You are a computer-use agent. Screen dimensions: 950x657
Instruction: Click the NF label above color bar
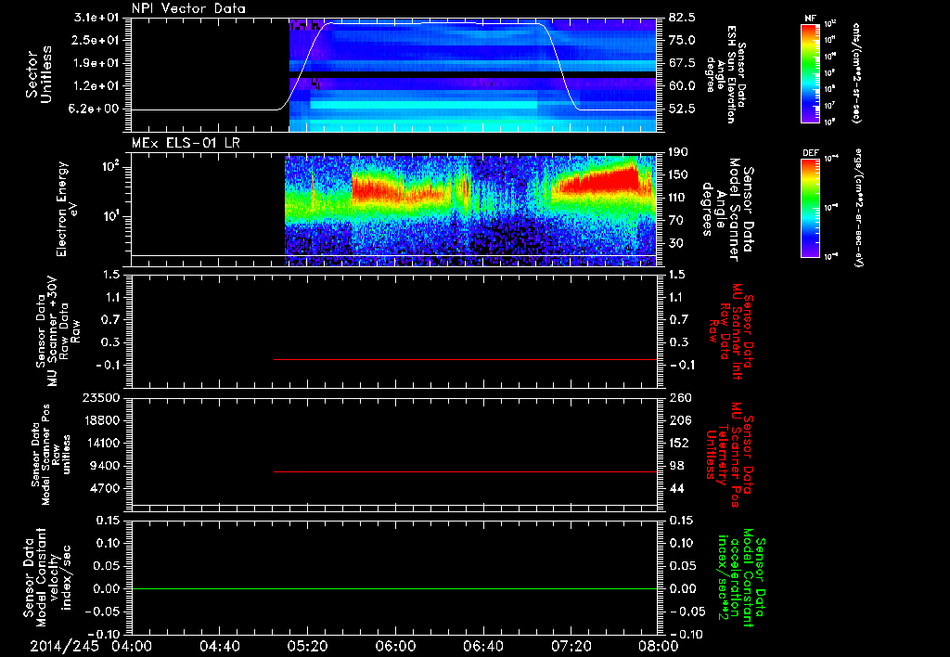811,19
